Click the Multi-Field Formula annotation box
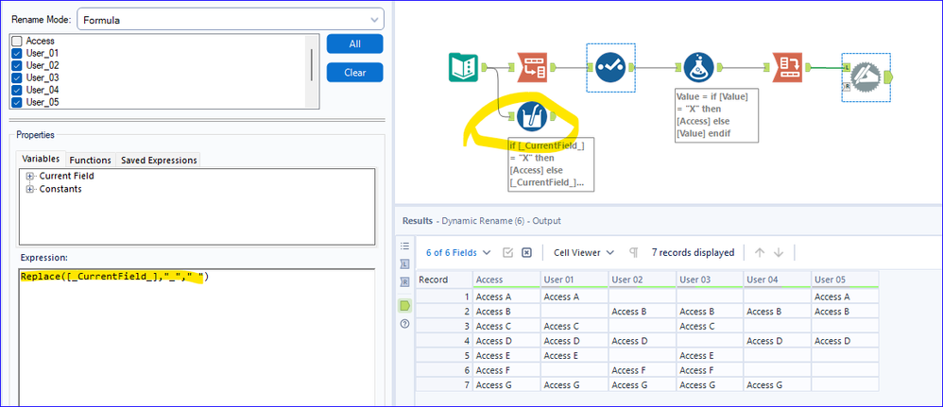943x407 pixels. pos(552,164)
